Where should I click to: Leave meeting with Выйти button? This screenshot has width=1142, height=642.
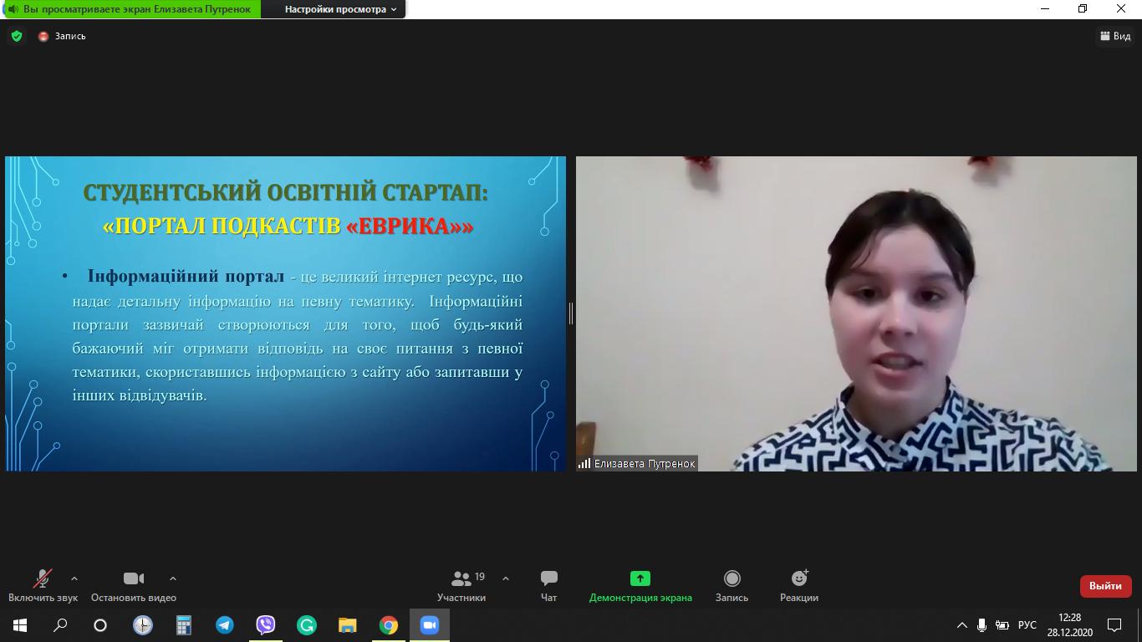click(x=1105, y=586)
